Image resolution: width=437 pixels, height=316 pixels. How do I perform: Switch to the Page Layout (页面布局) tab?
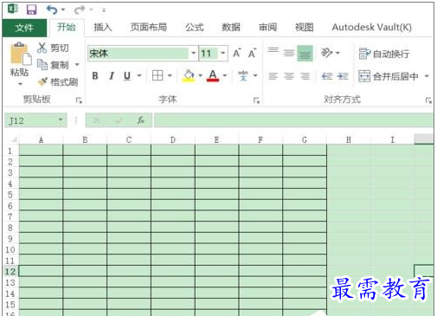[149, 28]
